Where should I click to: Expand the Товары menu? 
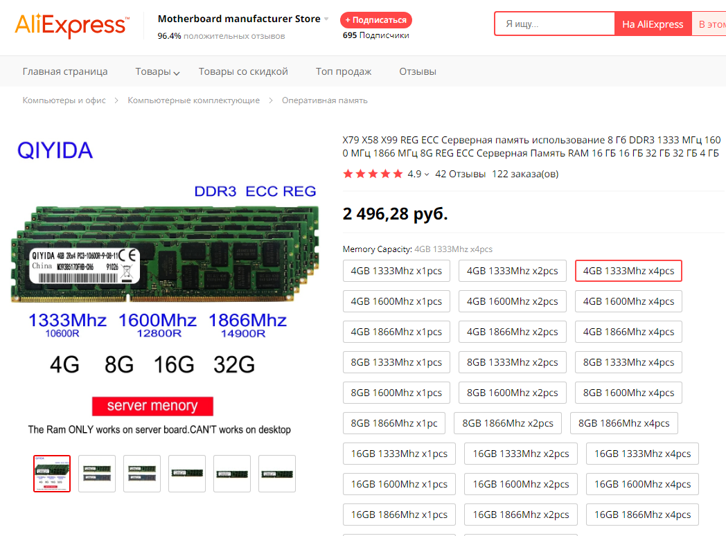[x=157, y=72]
